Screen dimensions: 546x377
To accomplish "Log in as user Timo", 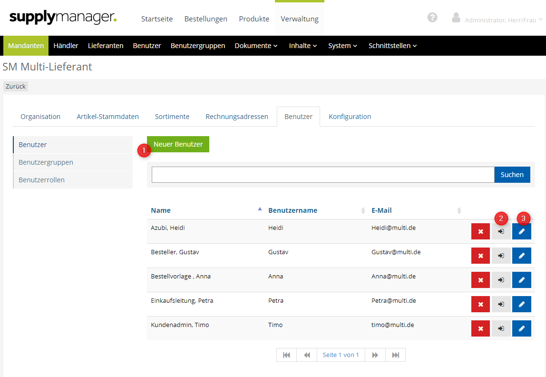I will (501, 328).
